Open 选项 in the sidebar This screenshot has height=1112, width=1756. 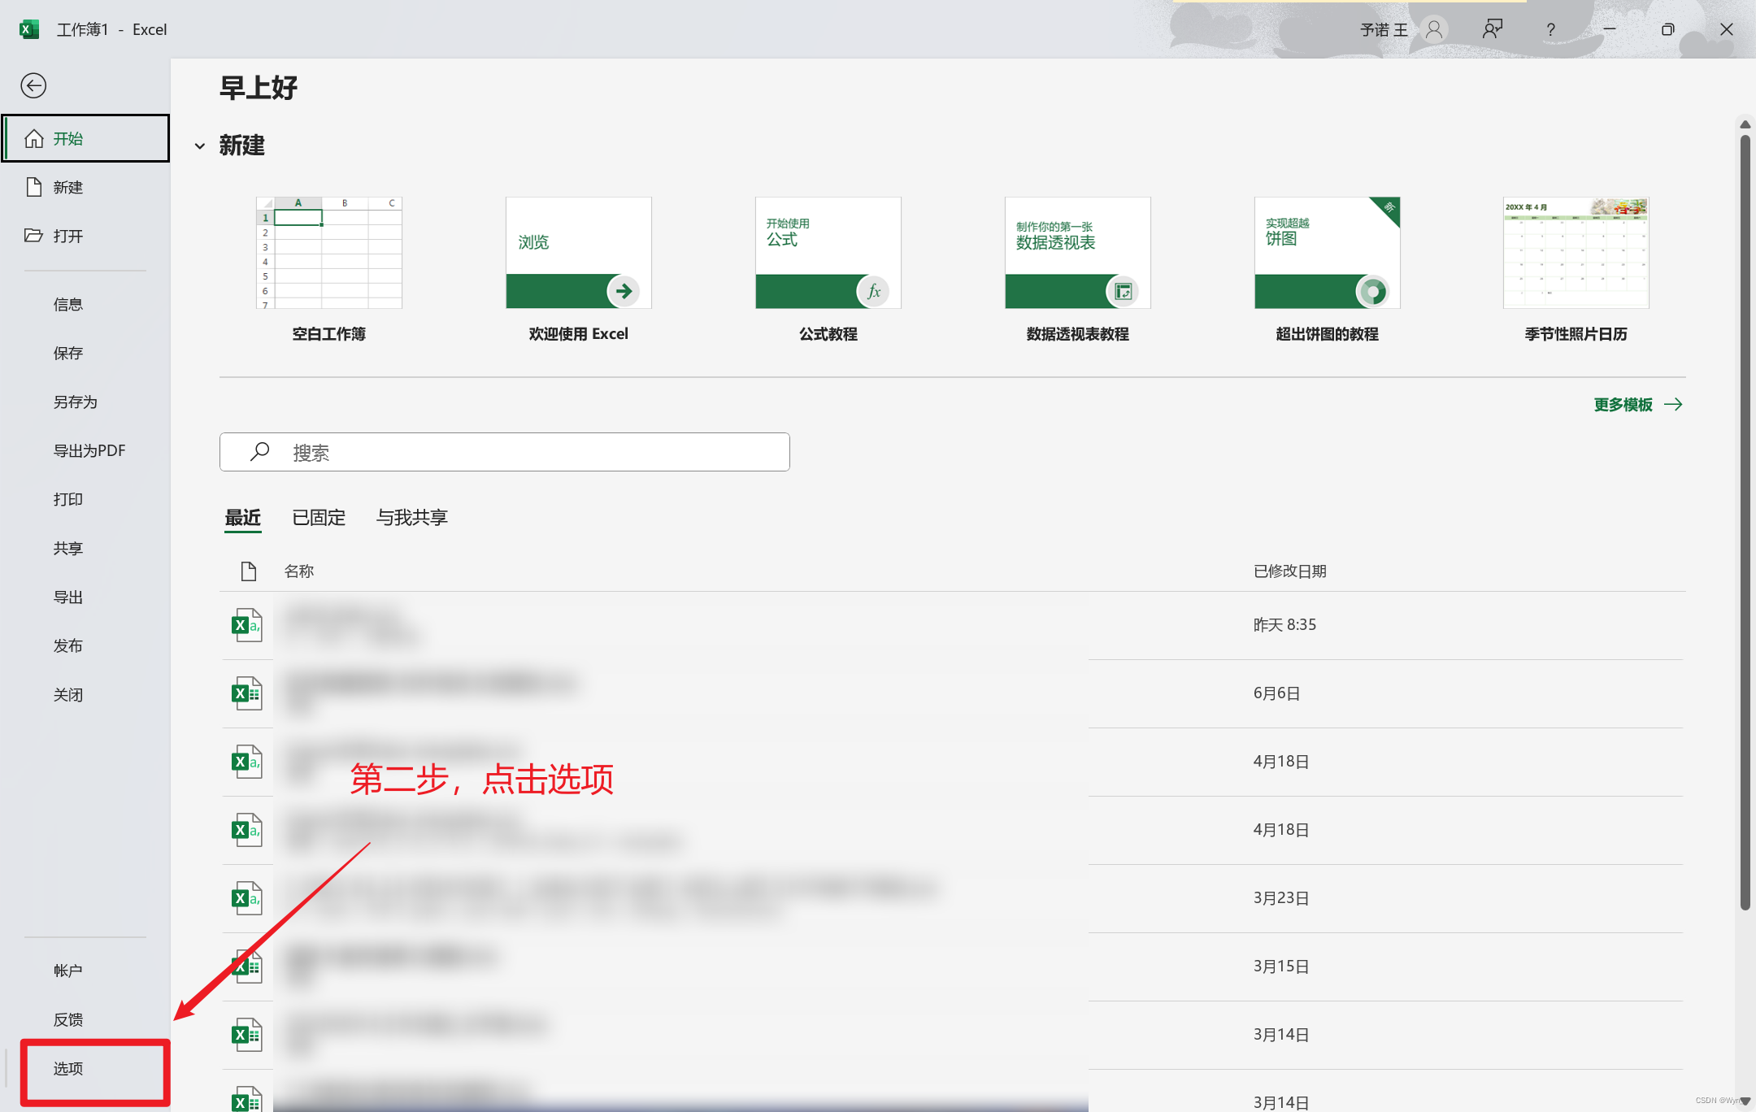(69, 1068)
